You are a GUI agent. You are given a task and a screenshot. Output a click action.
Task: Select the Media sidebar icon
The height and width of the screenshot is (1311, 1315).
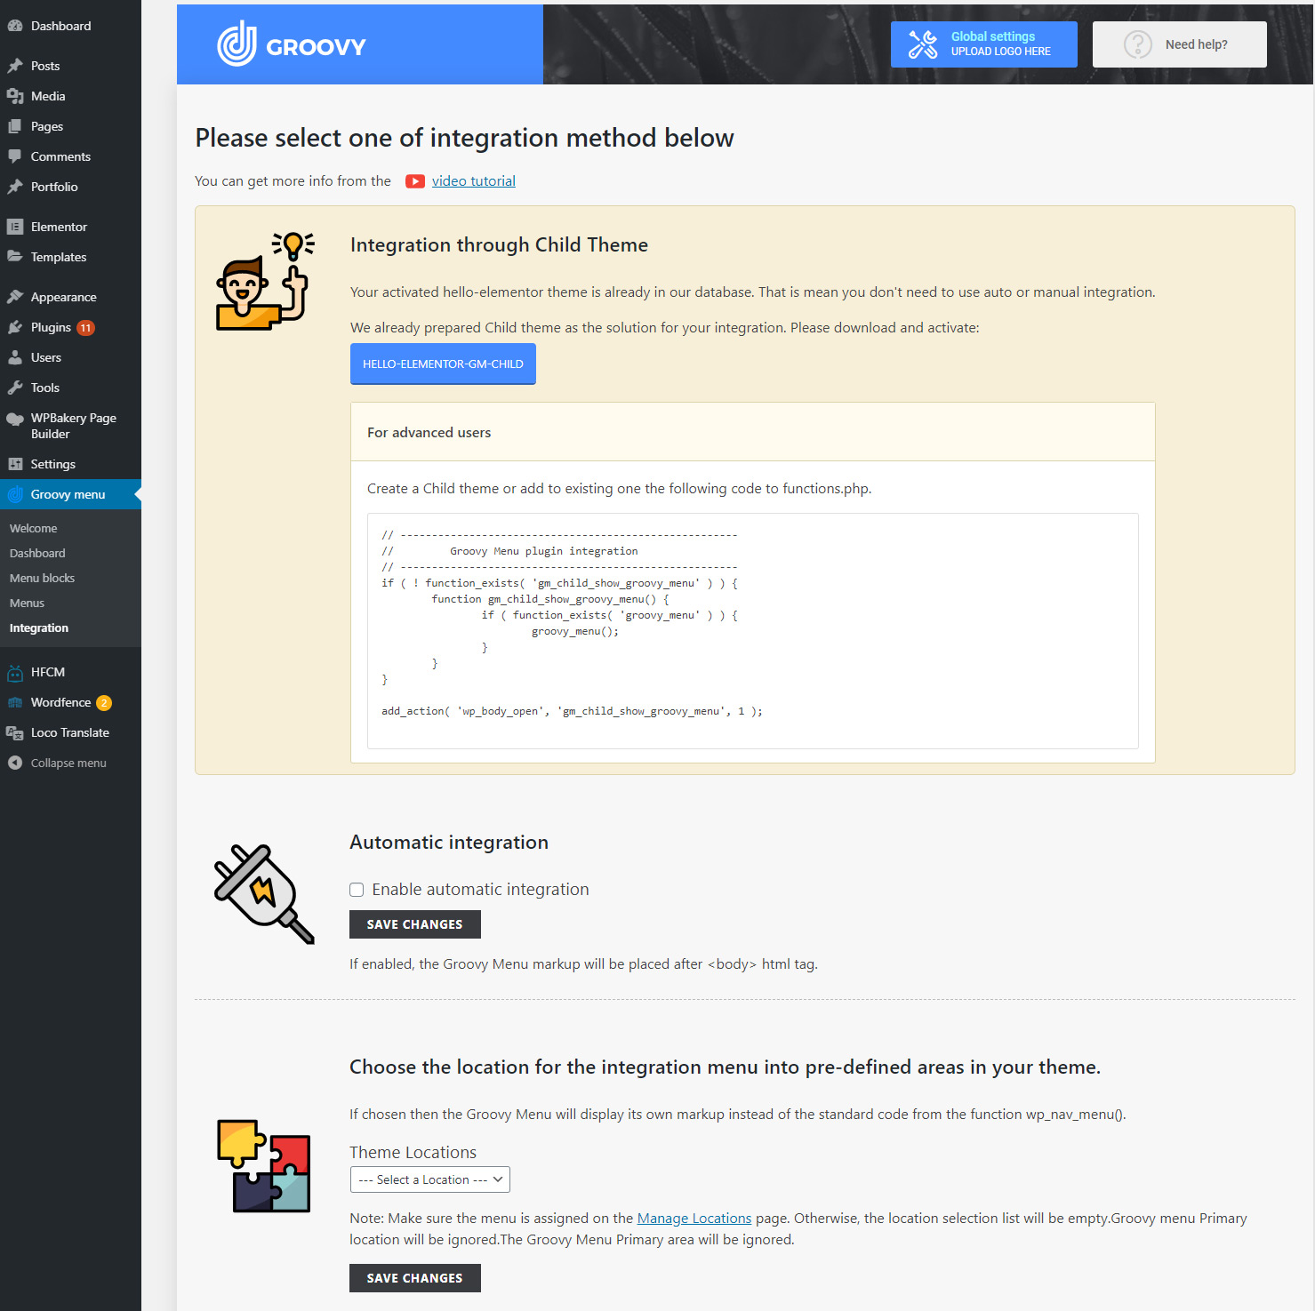[16, 96]
